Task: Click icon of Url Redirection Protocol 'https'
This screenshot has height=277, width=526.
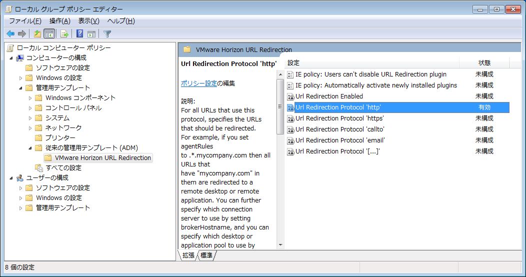Action: (x=290, y=118)
